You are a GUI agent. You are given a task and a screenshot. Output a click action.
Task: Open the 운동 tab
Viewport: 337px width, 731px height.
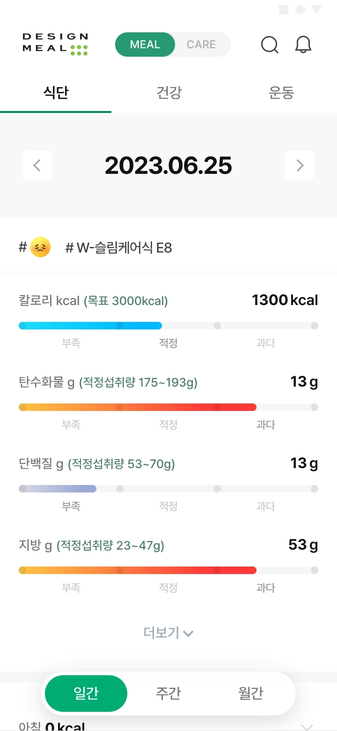[281, 93]
